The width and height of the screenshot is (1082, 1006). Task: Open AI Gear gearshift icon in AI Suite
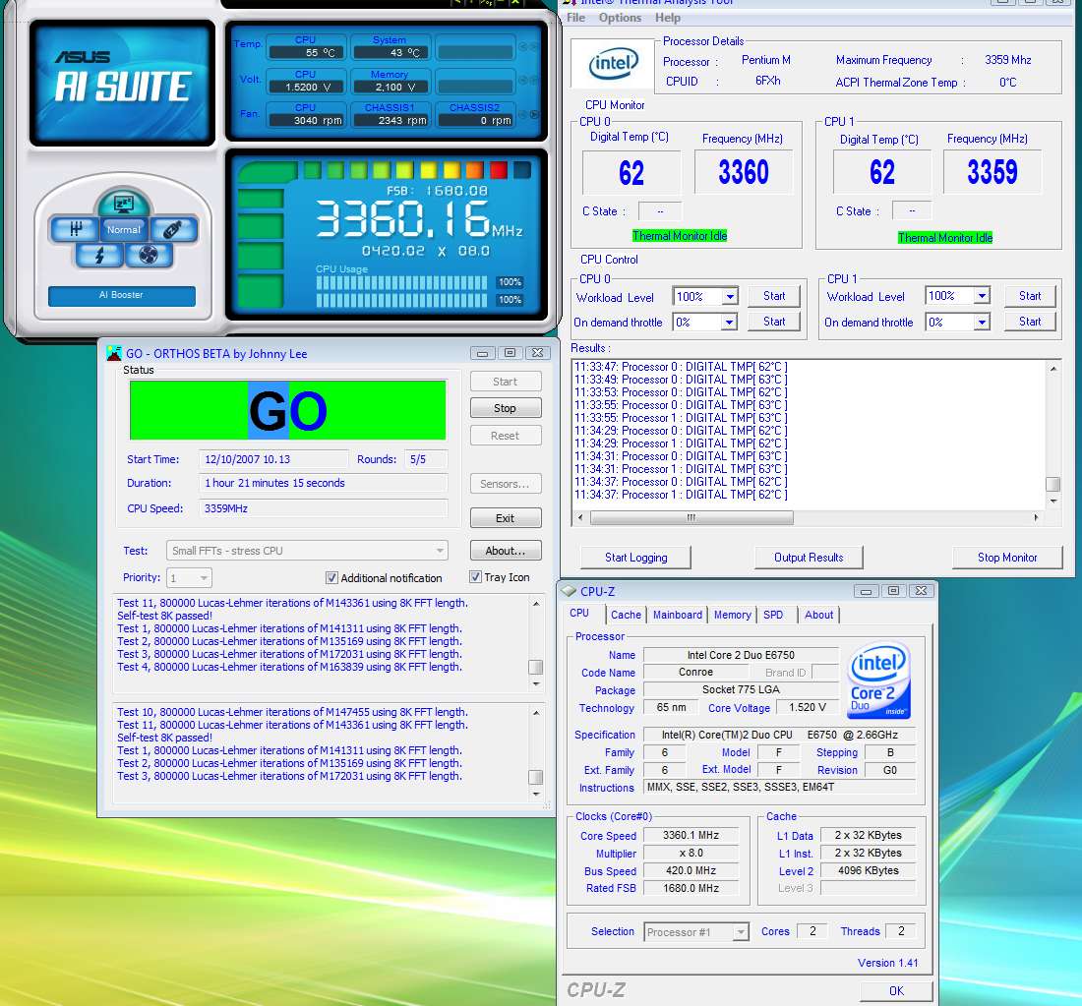[75, 229]
